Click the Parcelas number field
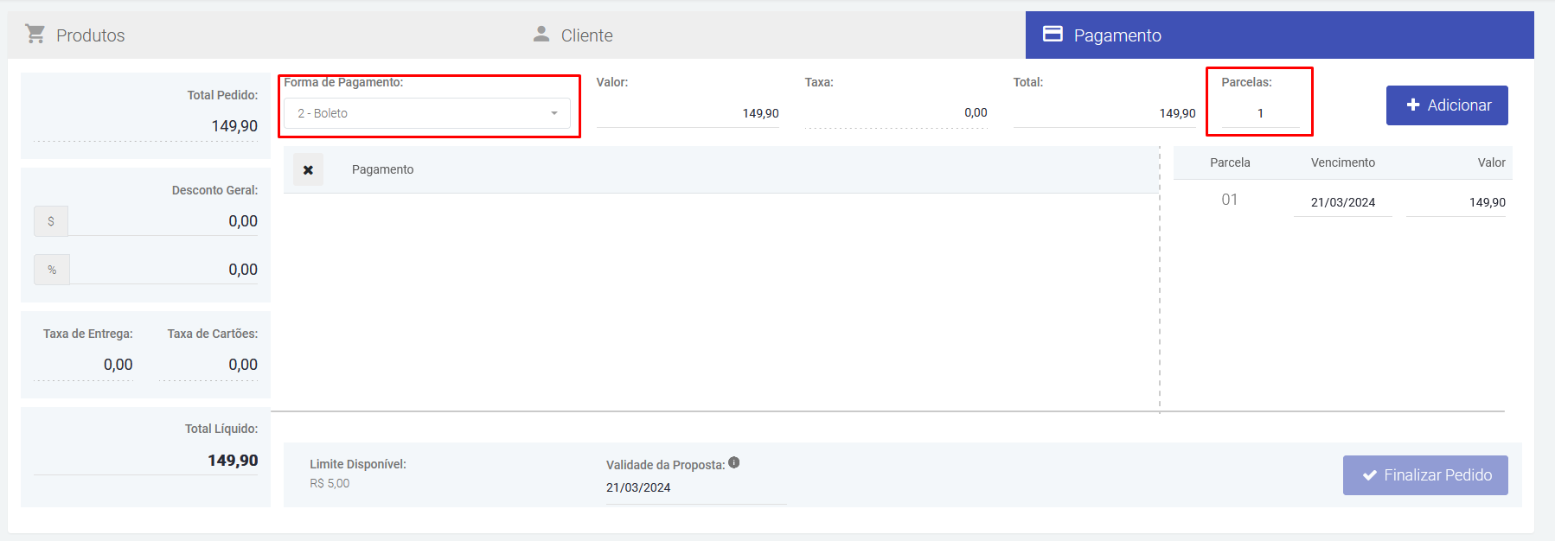 (1260, 113)
